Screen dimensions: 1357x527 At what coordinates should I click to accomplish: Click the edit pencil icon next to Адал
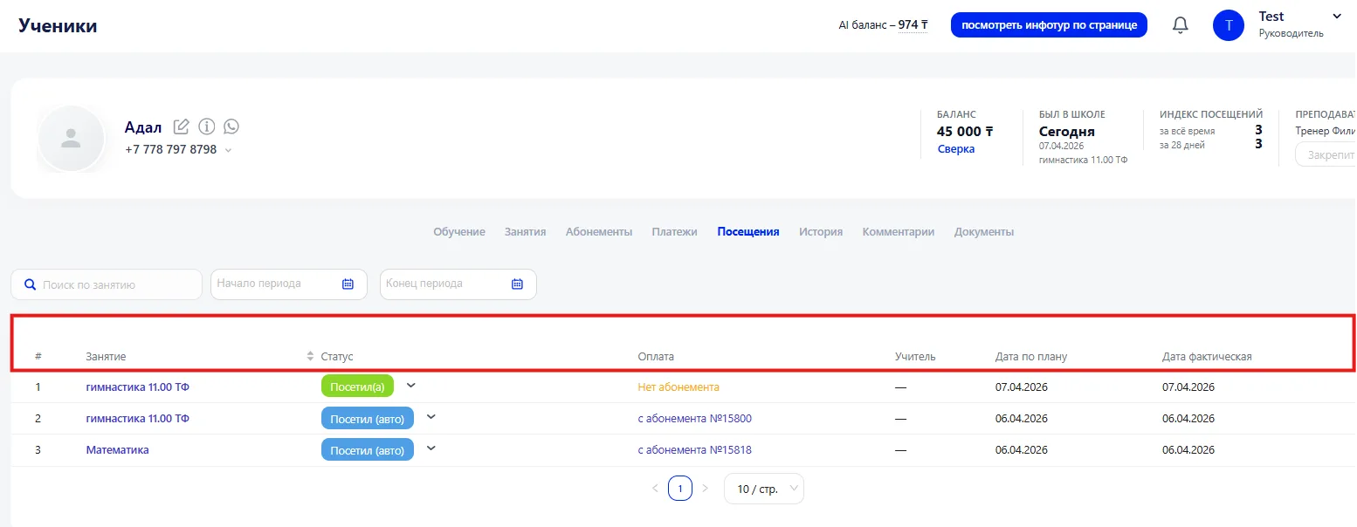182,127
